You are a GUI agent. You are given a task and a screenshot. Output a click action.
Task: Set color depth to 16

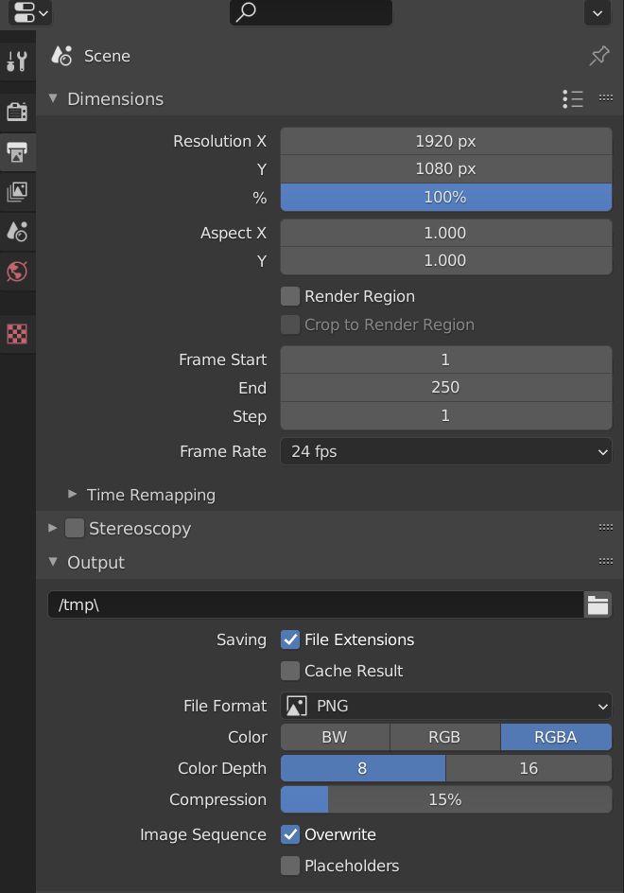tap(529, 768)
